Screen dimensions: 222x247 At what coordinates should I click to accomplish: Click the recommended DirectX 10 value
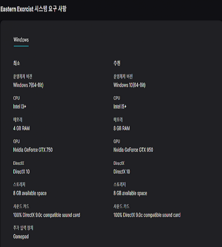122,171
